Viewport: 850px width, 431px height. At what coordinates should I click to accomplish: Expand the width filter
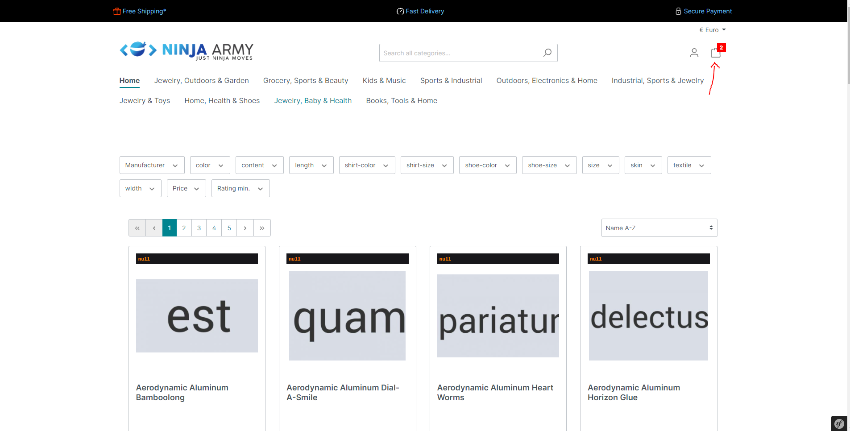tap(140, 188)
